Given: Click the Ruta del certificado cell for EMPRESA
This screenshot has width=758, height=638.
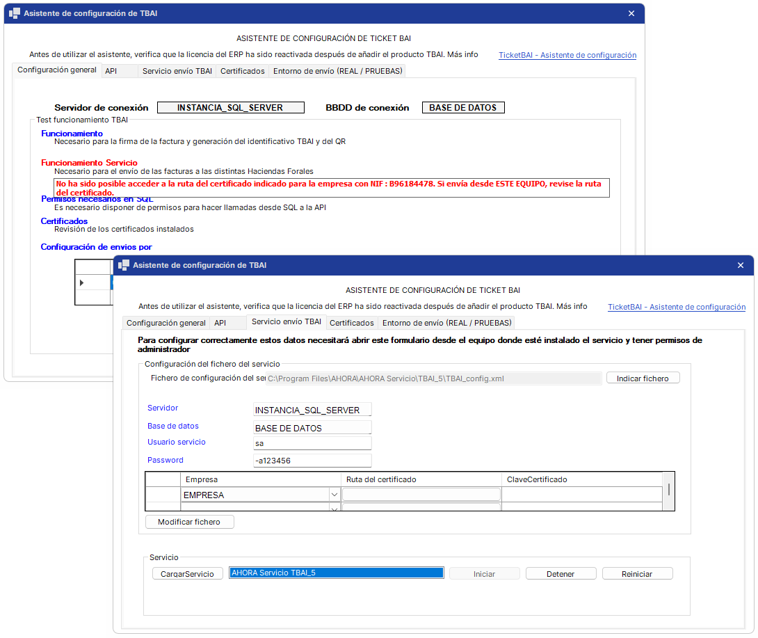Looking at the screenshot, I should (421, 495).
